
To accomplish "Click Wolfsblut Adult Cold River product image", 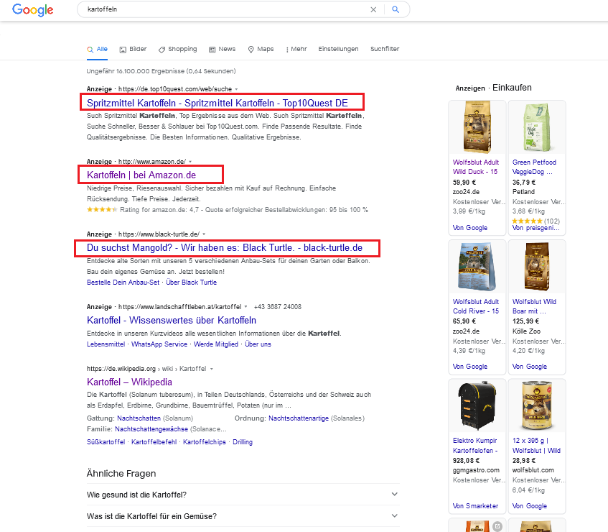I will [x=477, y=267].
